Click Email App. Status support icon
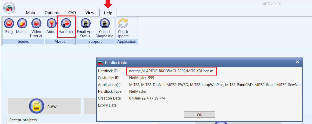Viewport: 312px width, 124px height. point(86,28)
